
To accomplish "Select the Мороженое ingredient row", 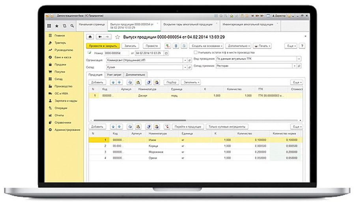I will pos(195,152).
